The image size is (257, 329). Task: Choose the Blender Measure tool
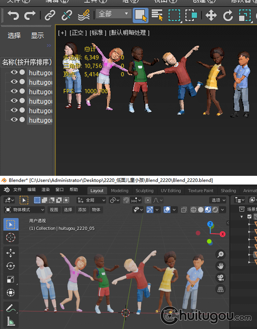pyautogui.click(x=11, y=321)
